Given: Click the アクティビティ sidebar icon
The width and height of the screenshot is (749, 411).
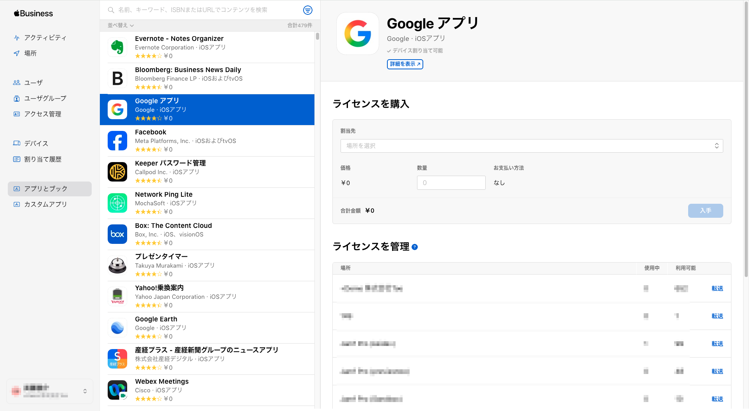Looking at the screenshot, I should tap(16, 38).
